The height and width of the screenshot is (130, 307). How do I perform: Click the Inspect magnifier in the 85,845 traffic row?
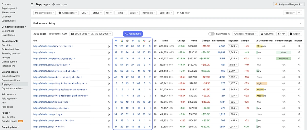click(x=299, y=102)
